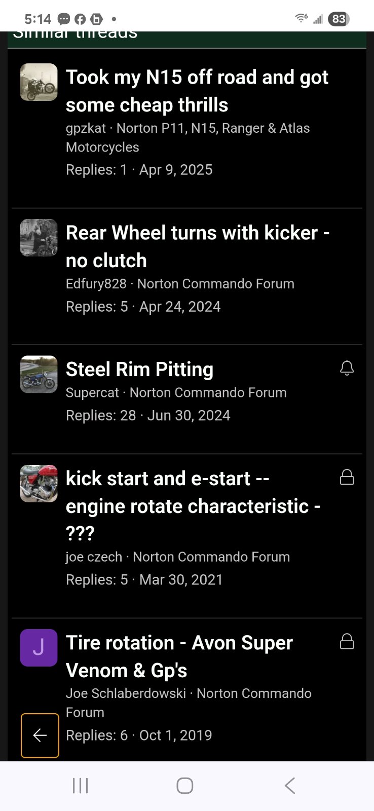Screen dimensions: 374x811
Task: Open "Rear Wheel turns with kicker" thread
Action: pos(198,246)
